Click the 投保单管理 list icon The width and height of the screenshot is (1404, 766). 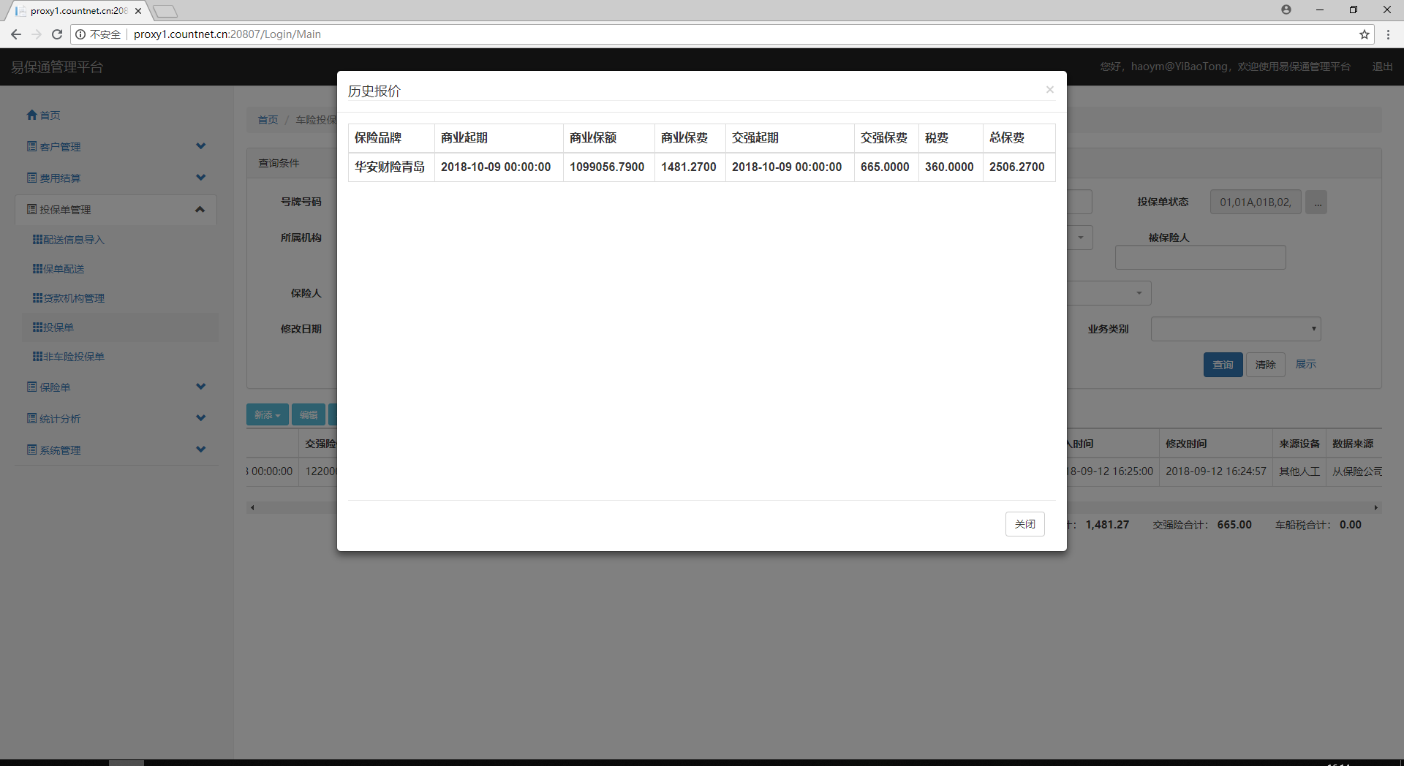pos(31,209)
